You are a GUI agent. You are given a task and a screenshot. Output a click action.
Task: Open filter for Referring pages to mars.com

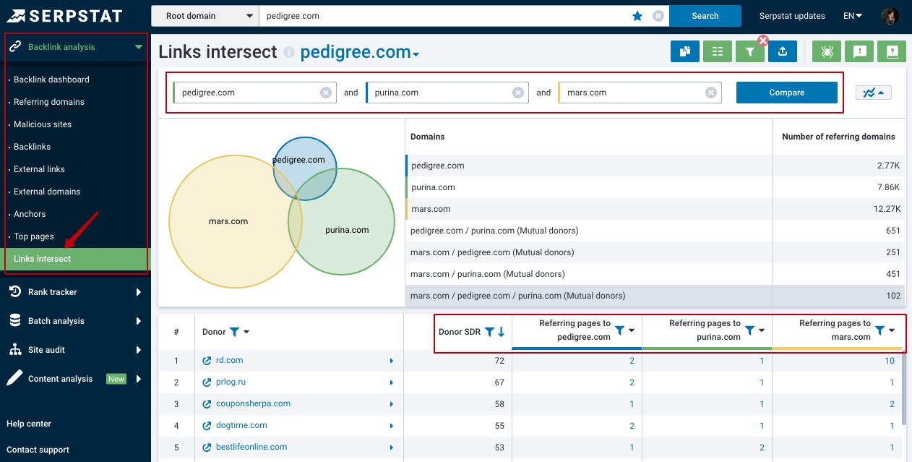879,330
